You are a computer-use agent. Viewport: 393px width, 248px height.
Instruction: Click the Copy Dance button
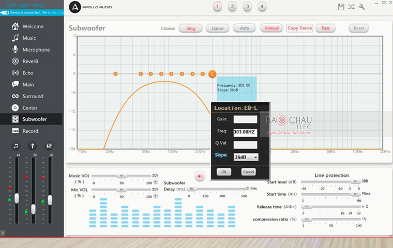pyautogui.click(x=300, y=28)
